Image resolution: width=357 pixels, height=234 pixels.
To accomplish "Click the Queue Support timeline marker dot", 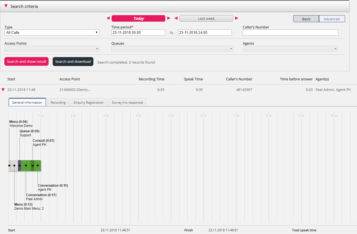I will tap(20, 165).
